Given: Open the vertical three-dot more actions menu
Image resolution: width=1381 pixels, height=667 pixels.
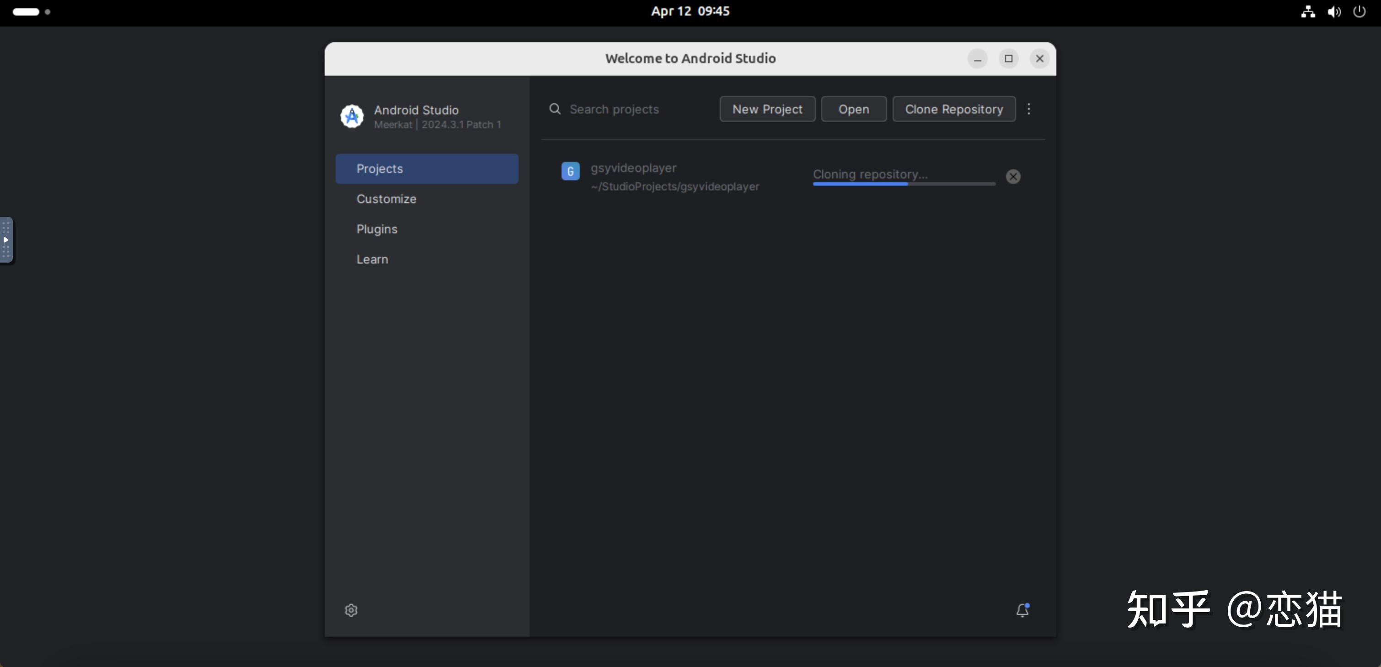Looking at the screenshot, I should click(x=1029, y=109).
